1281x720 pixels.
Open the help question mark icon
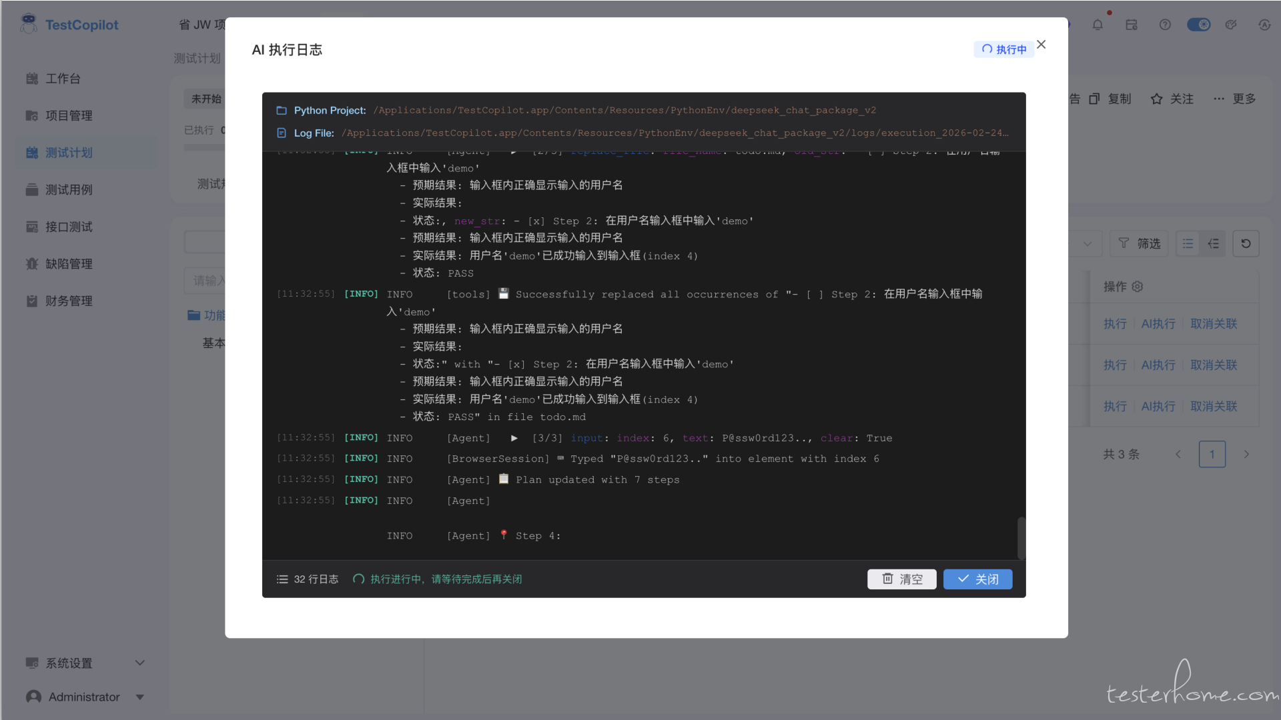[1165, 25]
